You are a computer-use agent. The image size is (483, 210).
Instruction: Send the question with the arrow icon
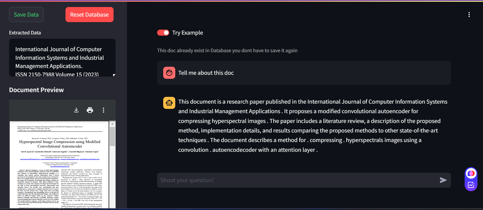coord(443,180)
